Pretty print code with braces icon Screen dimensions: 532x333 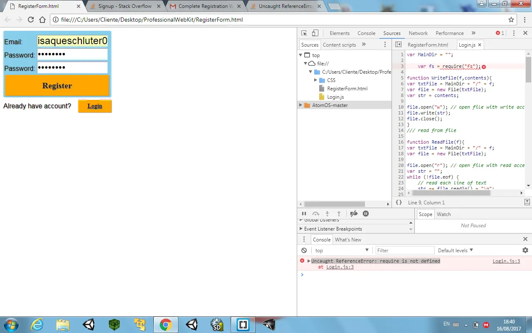click(x=399, y=202)
